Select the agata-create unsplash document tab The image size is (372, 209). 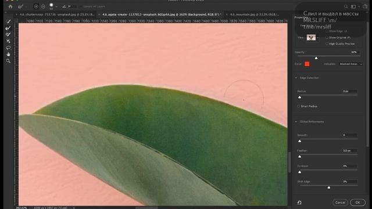pyautogui.click(x=162, y=15)
